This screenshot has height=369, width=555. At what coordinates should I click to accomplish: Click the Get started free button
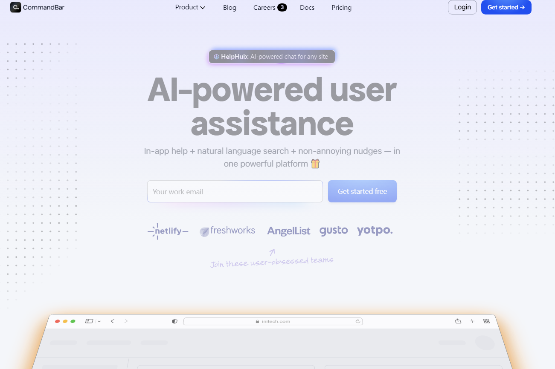362,191
